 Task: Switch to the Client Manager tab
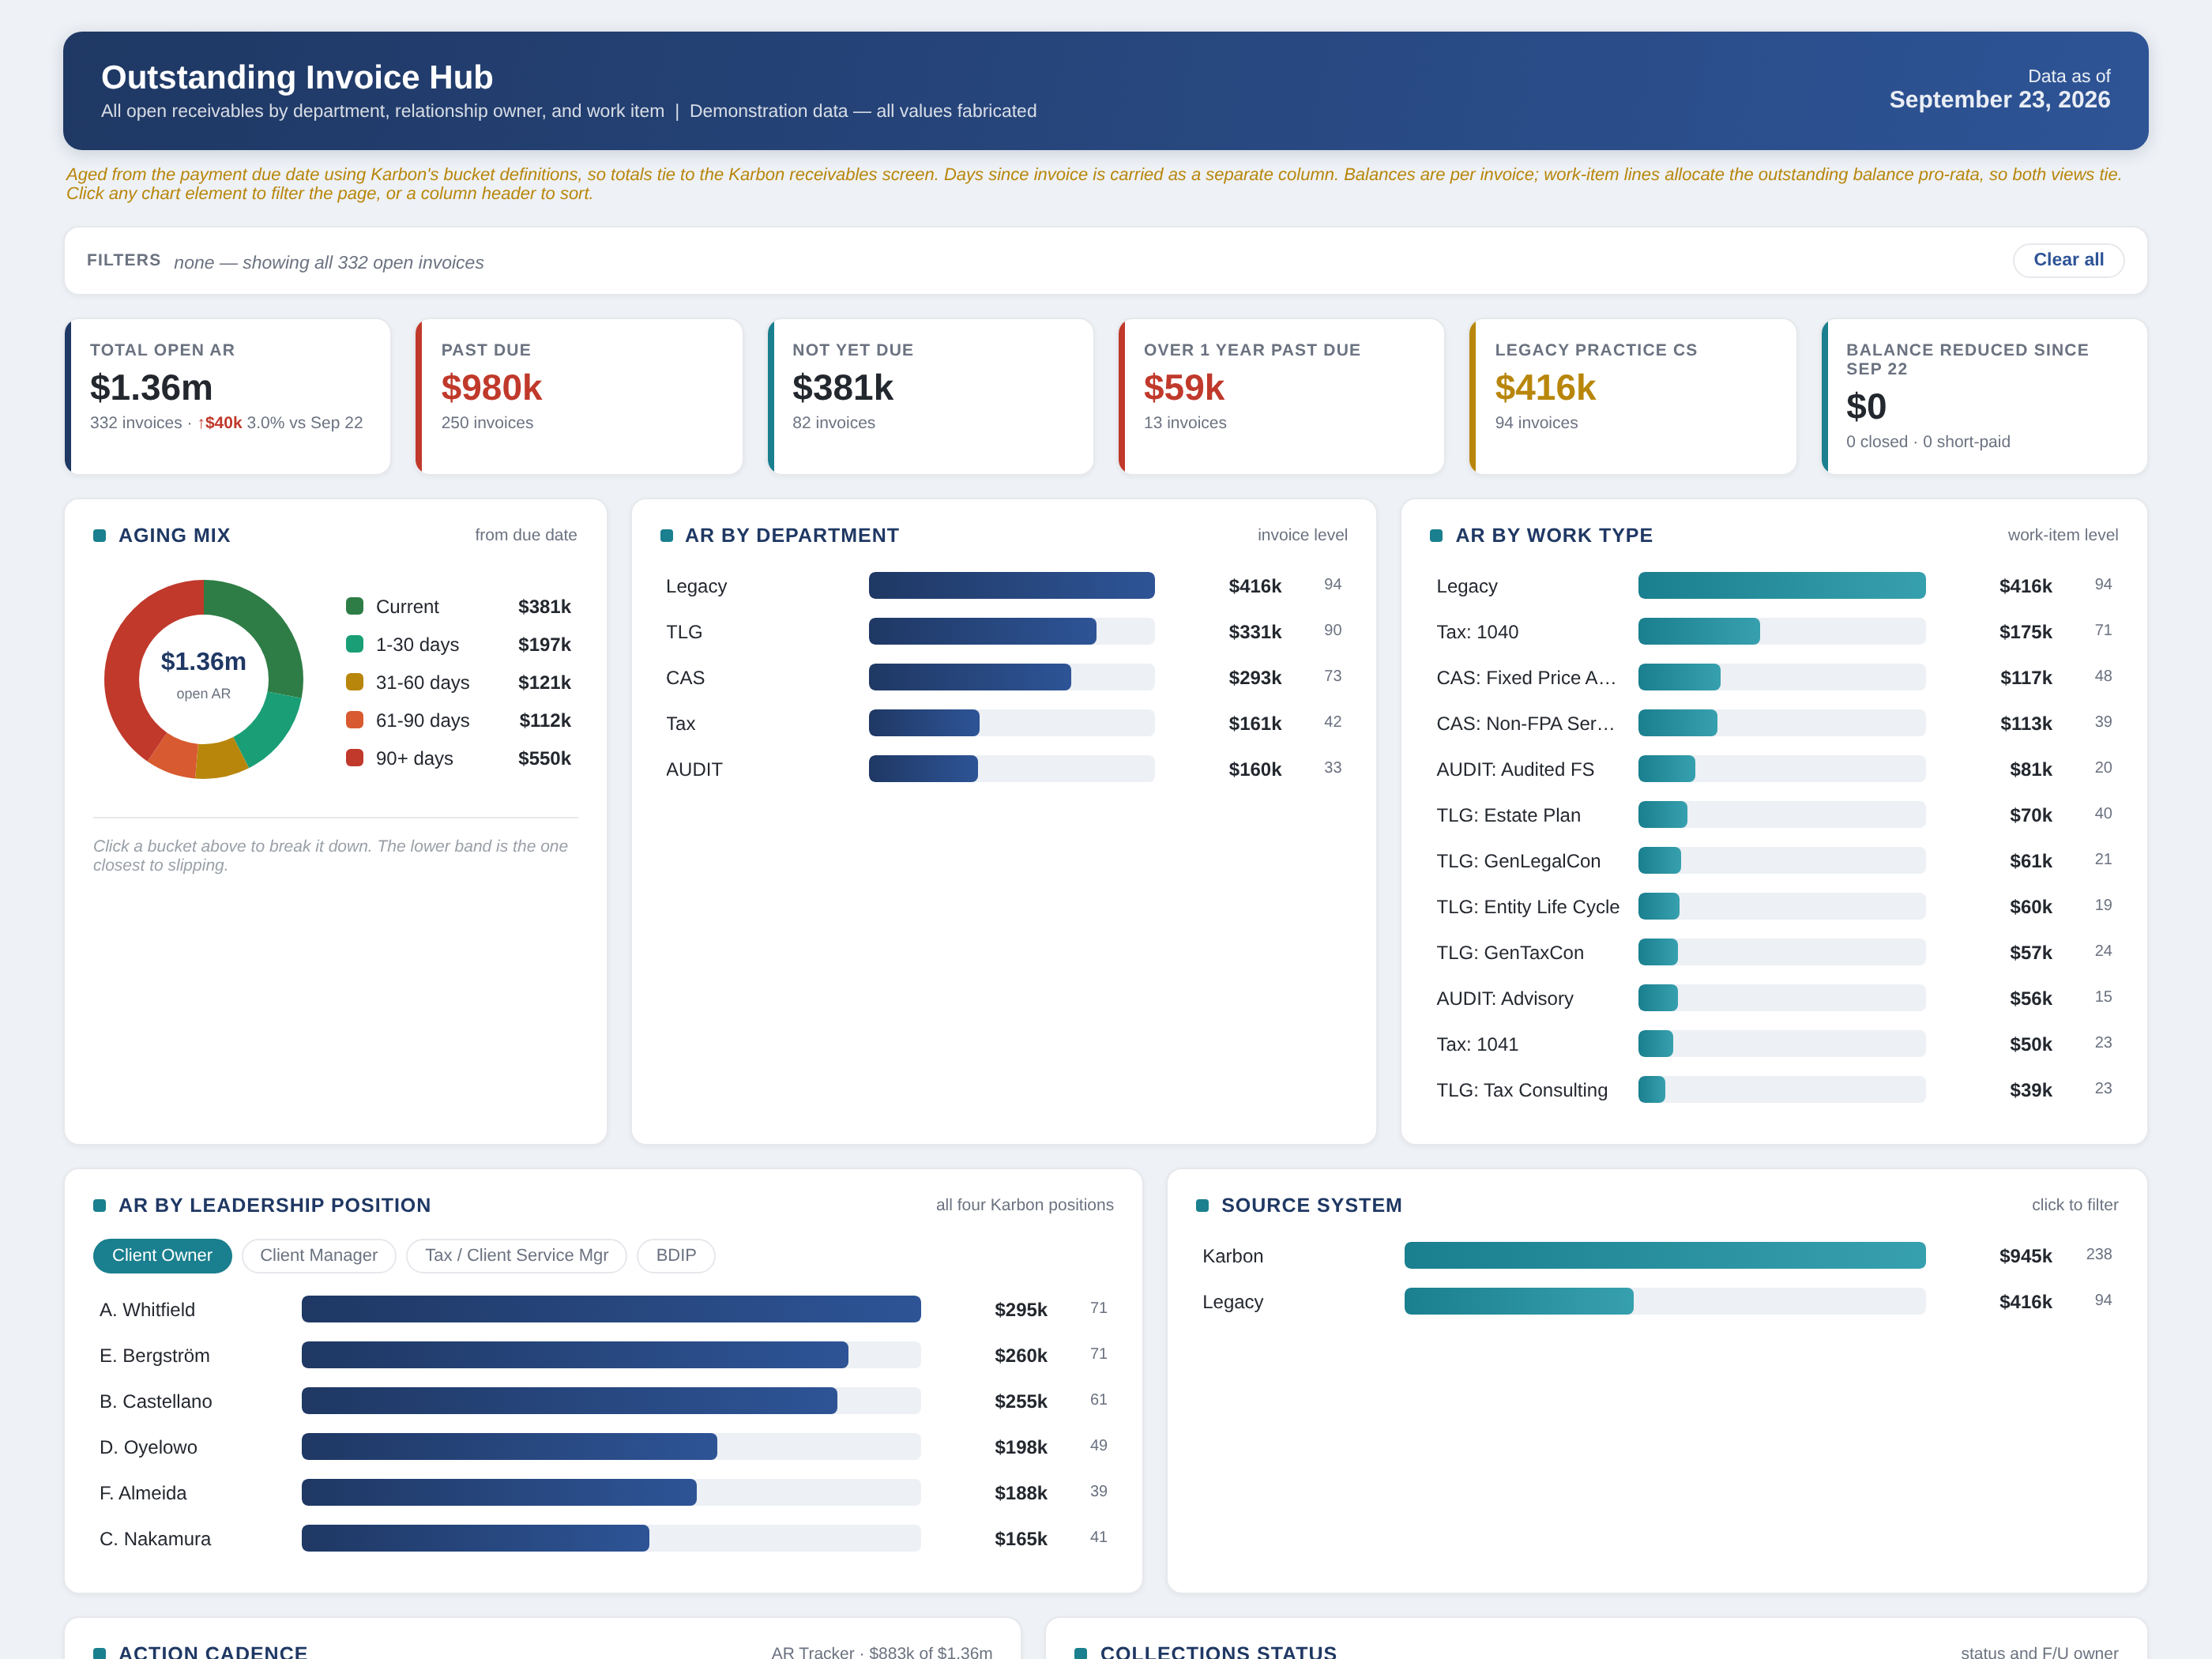click(319, 1255)
